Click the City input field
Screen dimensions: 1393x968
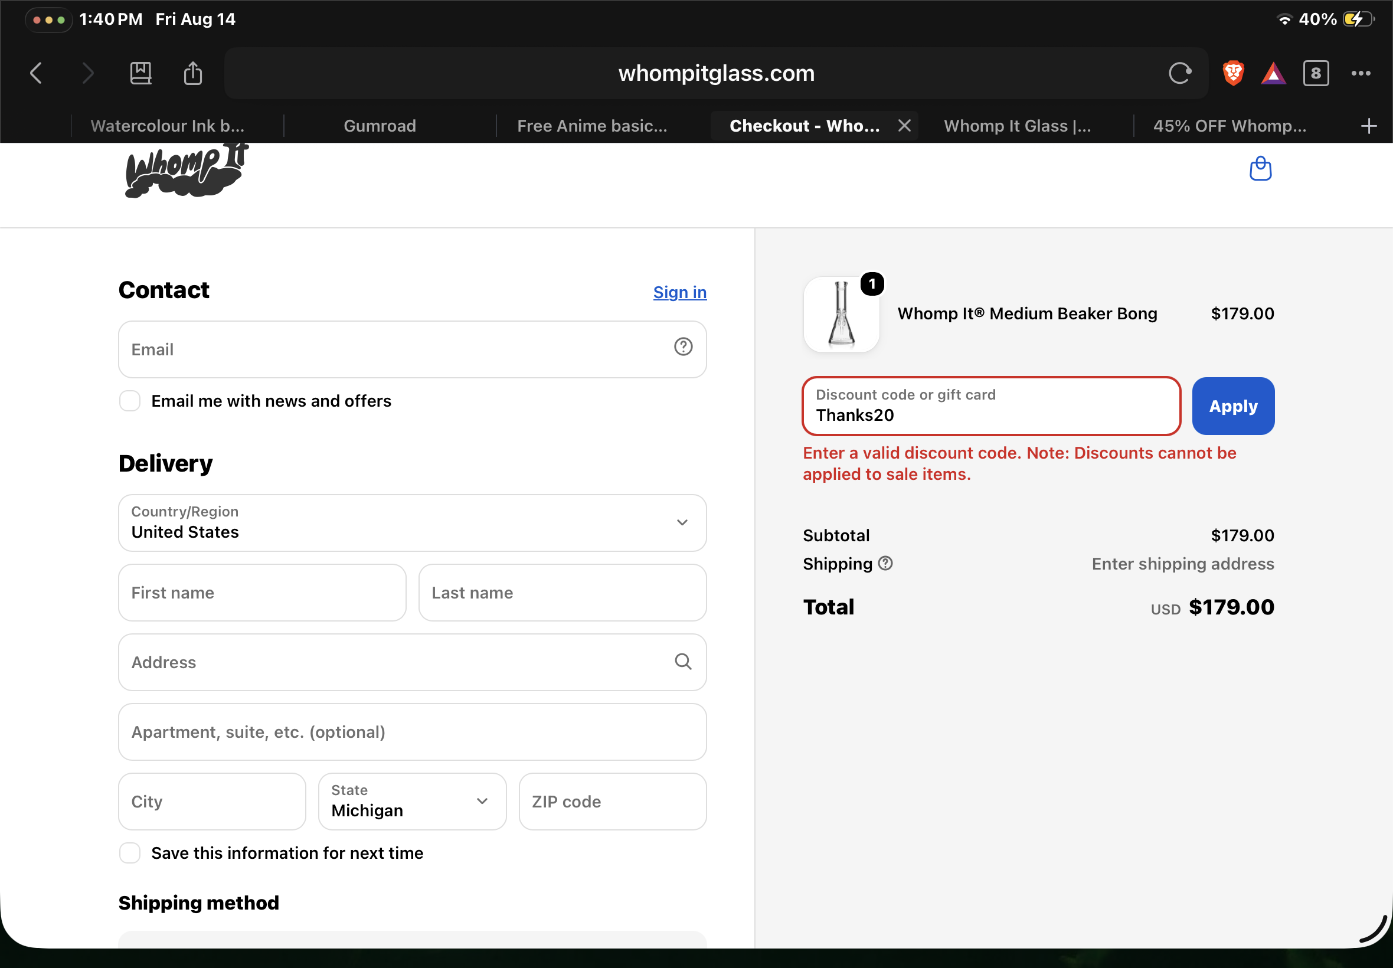tap(212, 801)
